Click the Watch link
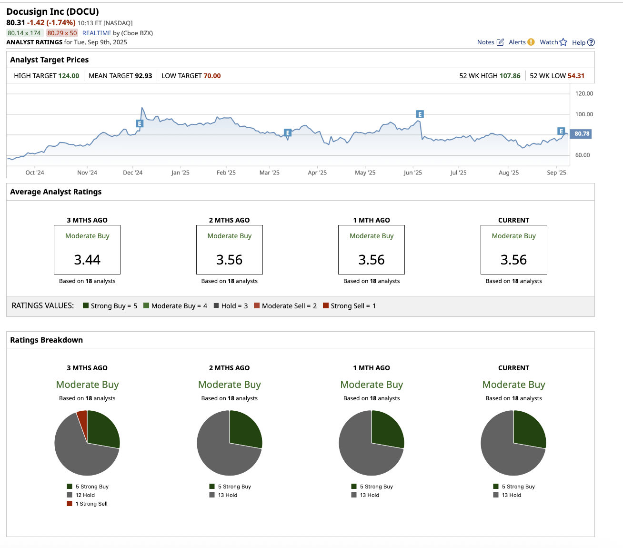Viewport: 623px width, 548px height. pyautogui.click(x=549, y=42)
